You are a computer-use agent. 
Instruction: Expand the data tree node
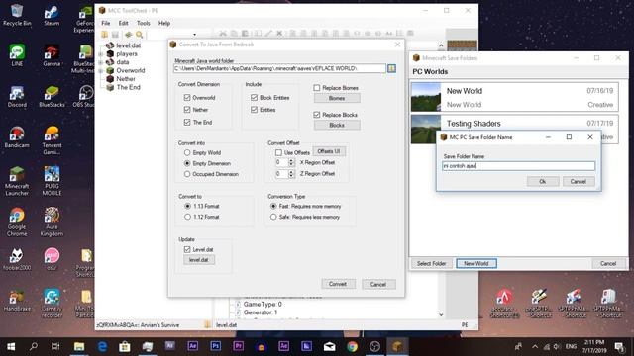coord(101,62)
